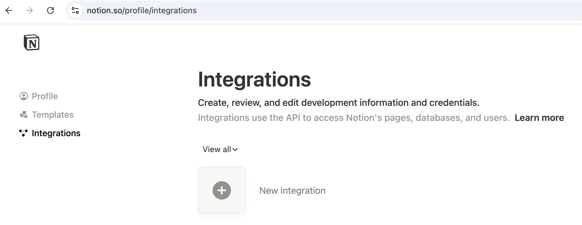Select Integrations label in the sidebar
Image resolution: width=582 pixels, height=225 pixels.
56,133
